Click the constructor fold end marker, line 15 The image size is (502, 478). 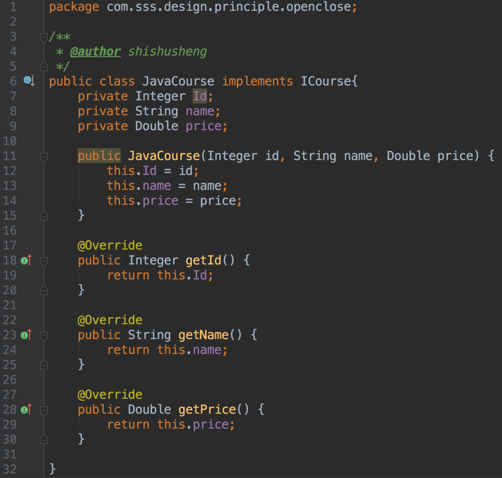pos(44,216)
